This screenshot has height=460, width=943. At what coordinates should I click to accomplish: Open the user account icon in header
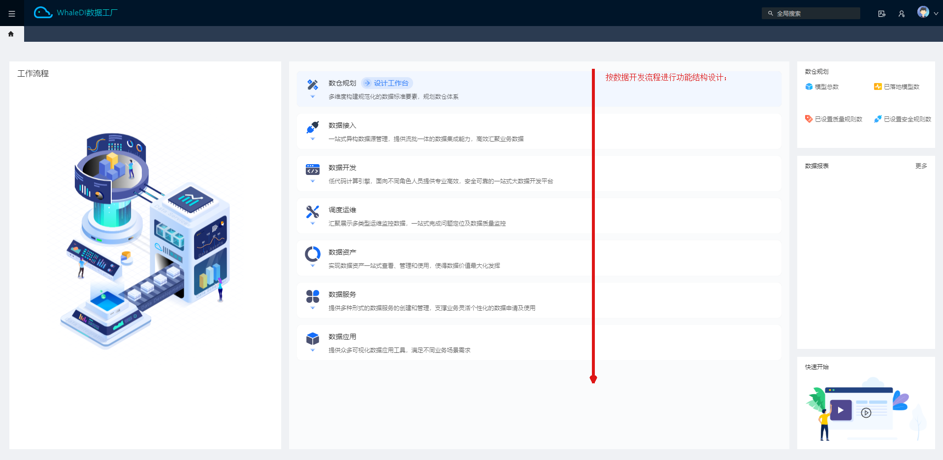901,14
